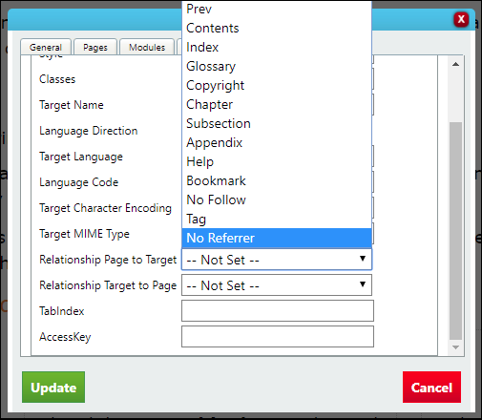
Task: Click the scrollbar up arrow
Action: (455, 64)
